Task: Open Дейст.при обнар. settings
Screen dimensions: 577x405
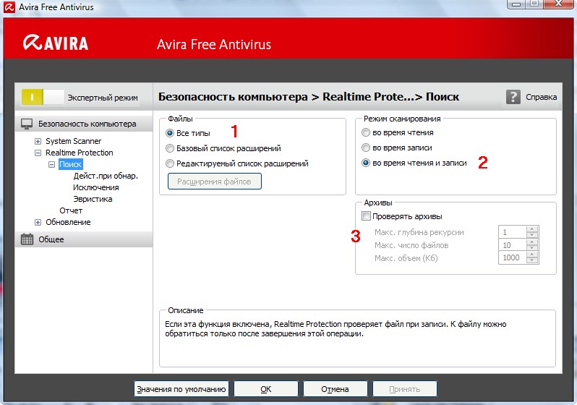Action: tap(106, 176)
